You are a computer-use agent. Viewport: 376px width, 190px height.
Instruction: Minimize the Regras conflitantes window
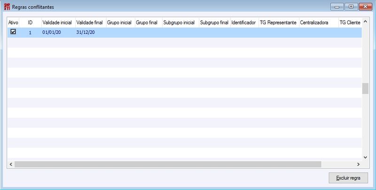coord(337,7)
